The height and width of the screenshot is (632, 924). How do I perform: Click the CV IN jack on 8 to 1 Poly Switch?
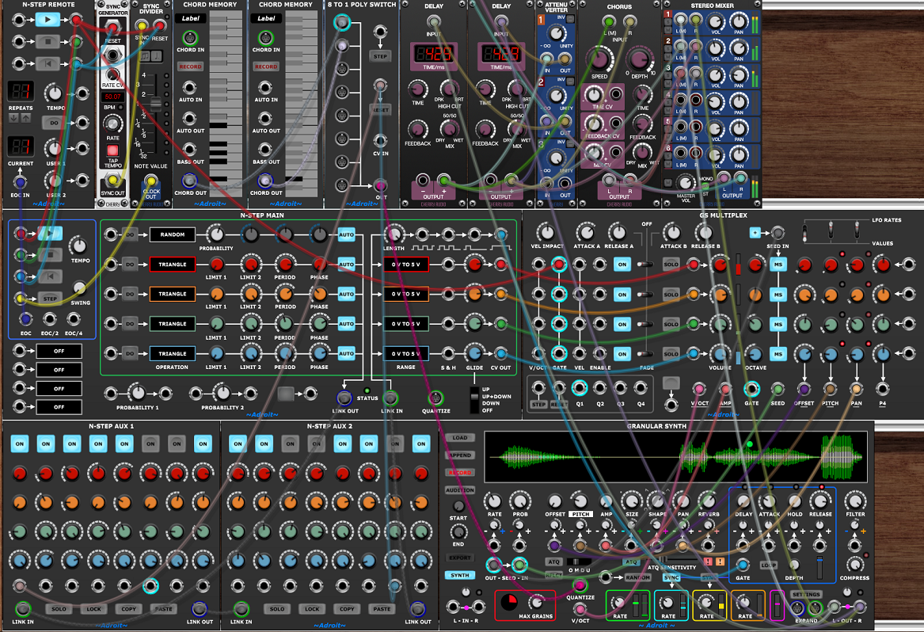click(x=381, y=141)
